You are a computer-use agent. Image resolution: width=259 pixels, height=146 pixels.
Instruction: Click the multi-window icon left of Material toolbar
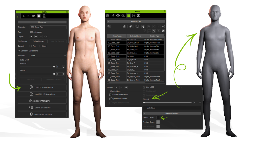pos(109,26)
